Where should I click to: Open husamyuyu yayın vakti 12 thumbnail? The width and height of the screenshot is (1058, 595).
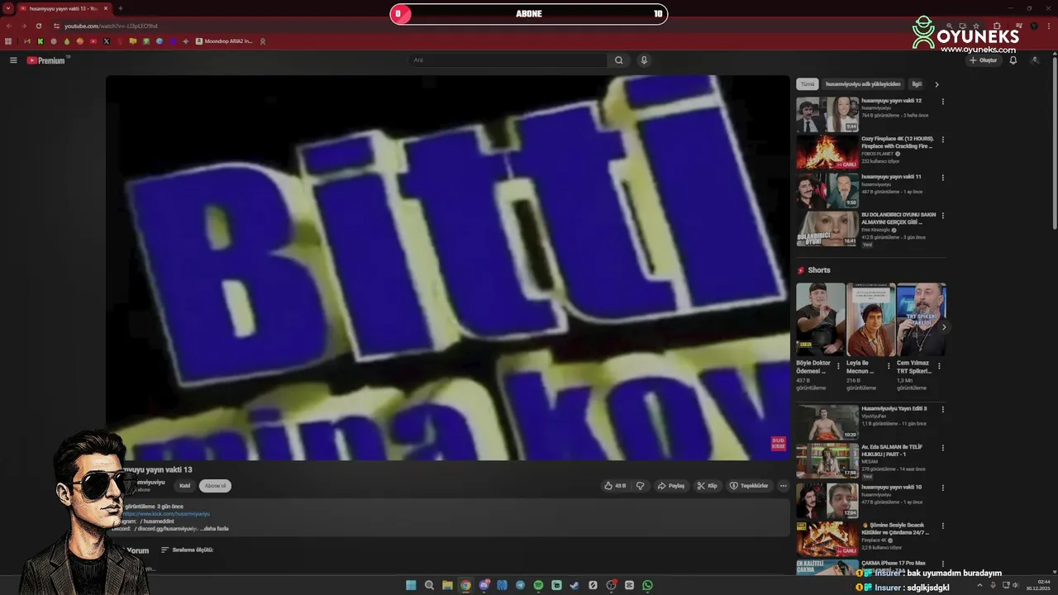[x=827, y=115]
